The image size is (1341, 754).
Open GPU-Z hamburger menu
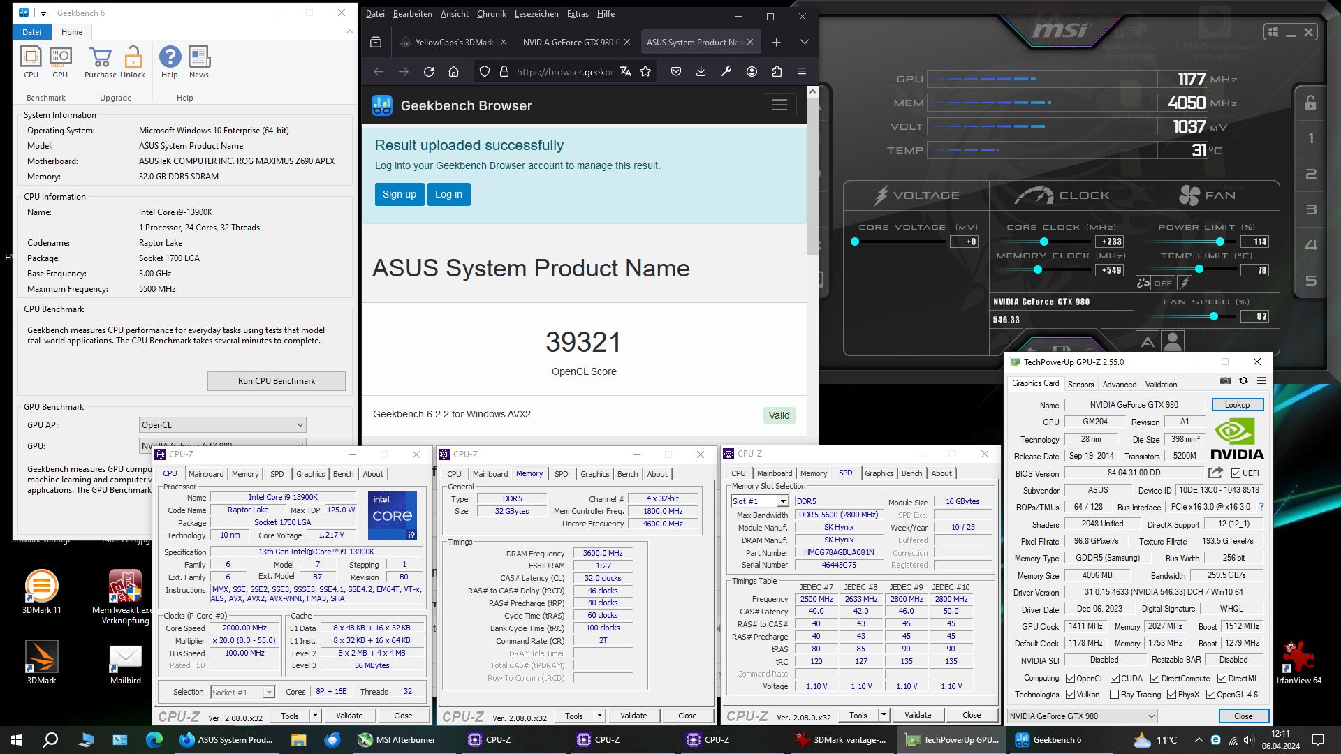pos(1261,381)
